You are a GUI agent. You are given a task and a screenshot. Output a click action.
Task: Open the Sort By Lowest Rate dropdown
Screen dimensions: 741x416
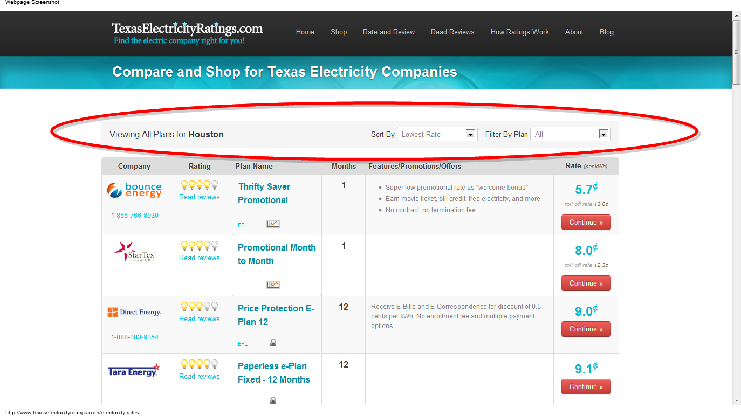tap(437, 134)
